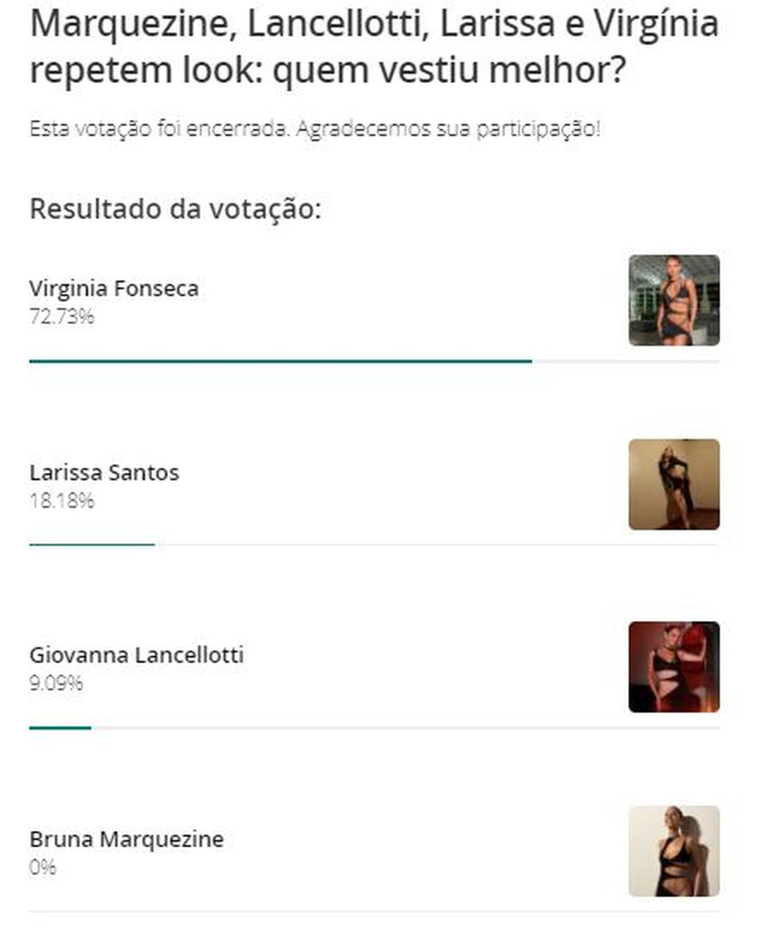Click the filled teal part of Virginia Fonseca's bar
The height and width of the screenshot is (945, 763).
[x=279, y=361]
